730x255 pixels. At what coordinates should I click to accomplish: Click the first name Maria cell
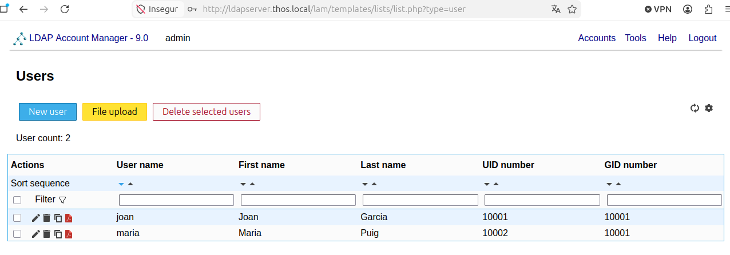point(250,233)
